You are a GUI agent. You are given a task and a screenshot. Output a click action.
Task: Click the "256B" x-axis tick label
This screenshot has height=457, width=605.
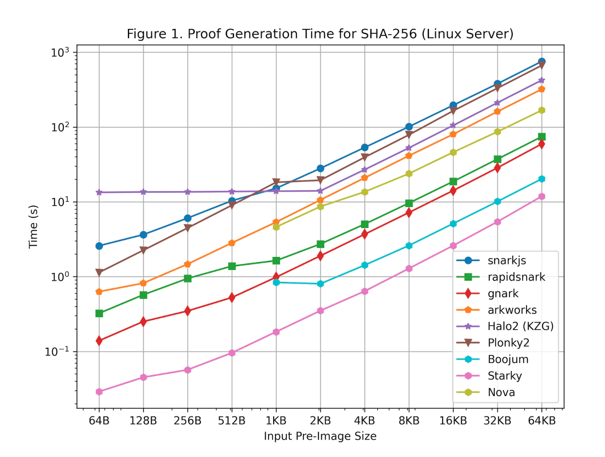pos(188,421)
